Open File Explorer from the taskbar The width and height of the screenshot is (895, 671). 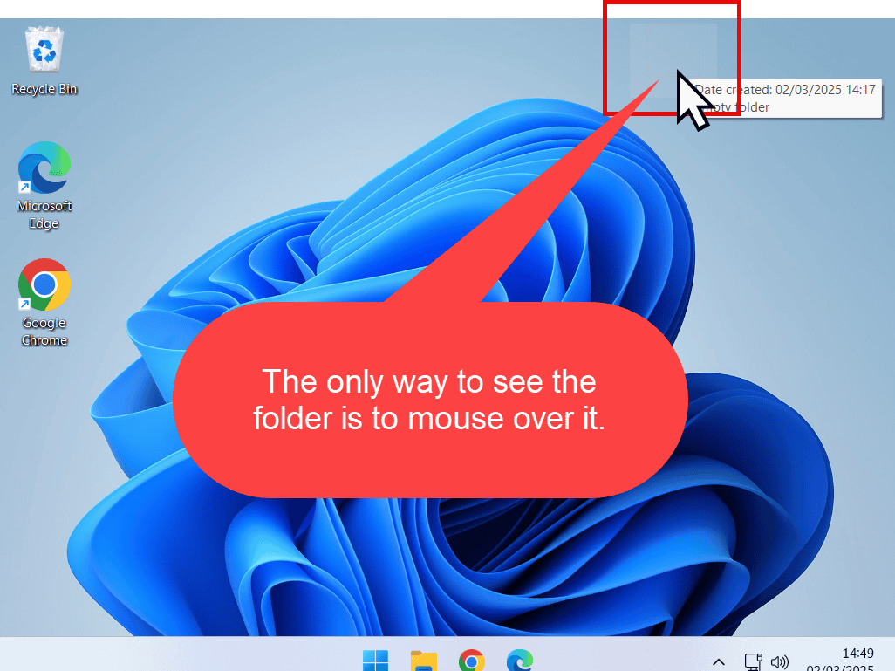[424, 661]
